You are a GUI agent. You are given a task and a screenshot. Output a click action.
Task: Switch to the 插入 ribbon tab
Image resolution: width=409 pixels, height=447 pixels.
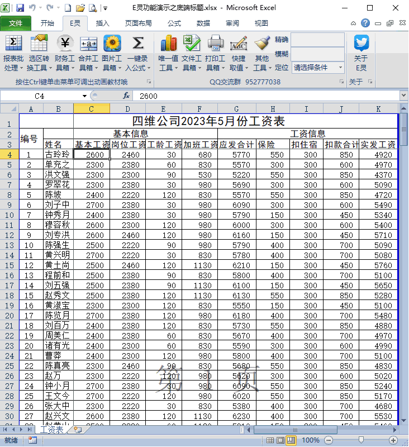103,23
